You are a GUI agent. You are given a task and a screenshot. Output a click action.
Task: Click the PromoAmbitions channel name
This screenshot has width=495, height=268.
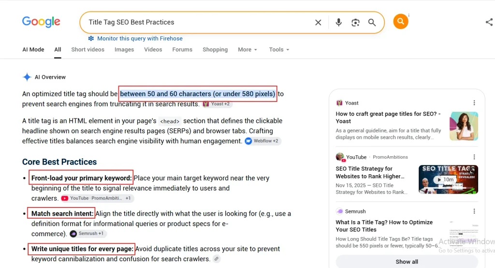pos(390,157)
